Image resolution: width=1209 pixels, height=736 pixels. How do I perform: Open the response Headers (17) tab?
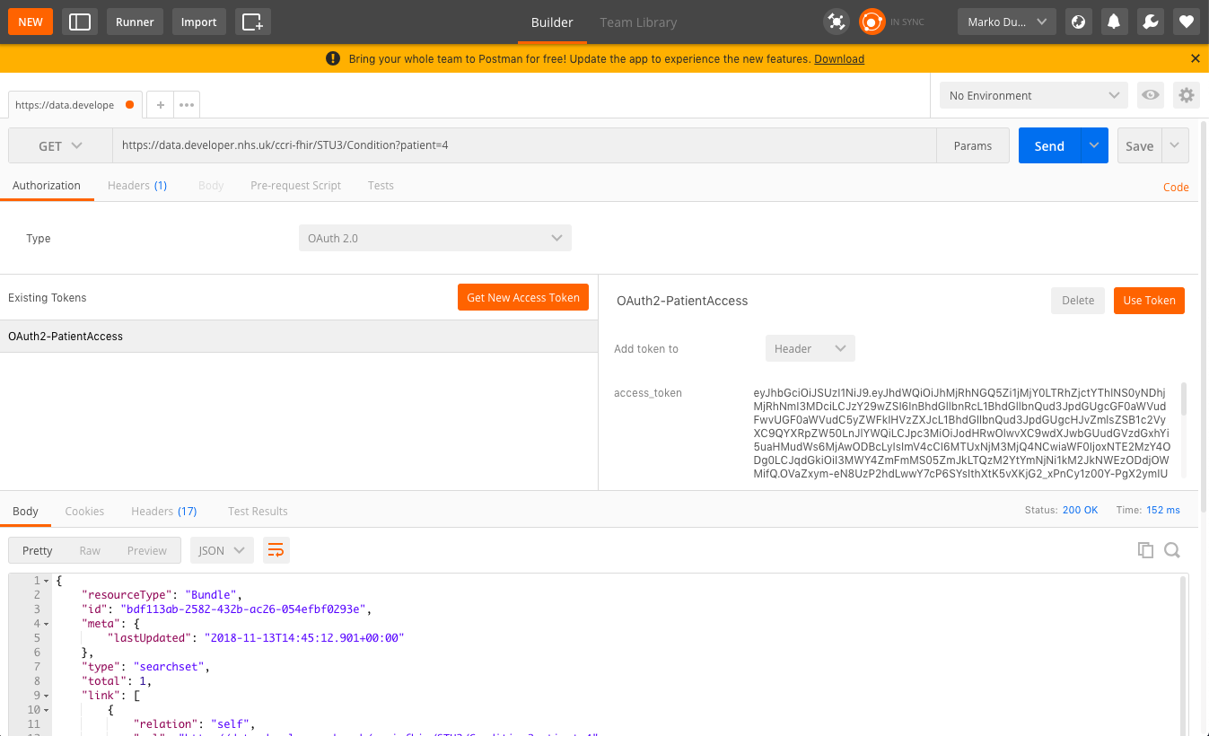(164, 511)
